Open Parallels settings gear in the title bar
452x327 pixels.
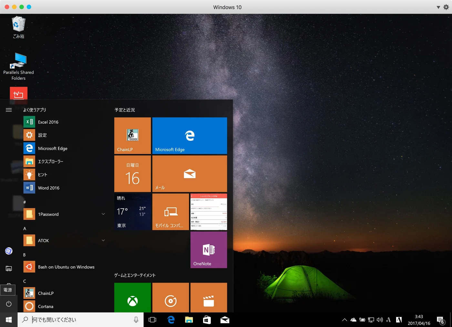(x=446, y=7)
